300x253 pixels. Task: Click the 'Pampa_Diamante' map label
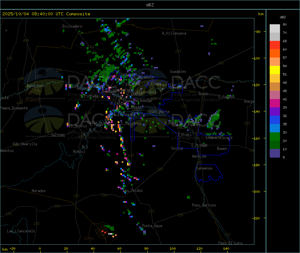tap(14, 108)
